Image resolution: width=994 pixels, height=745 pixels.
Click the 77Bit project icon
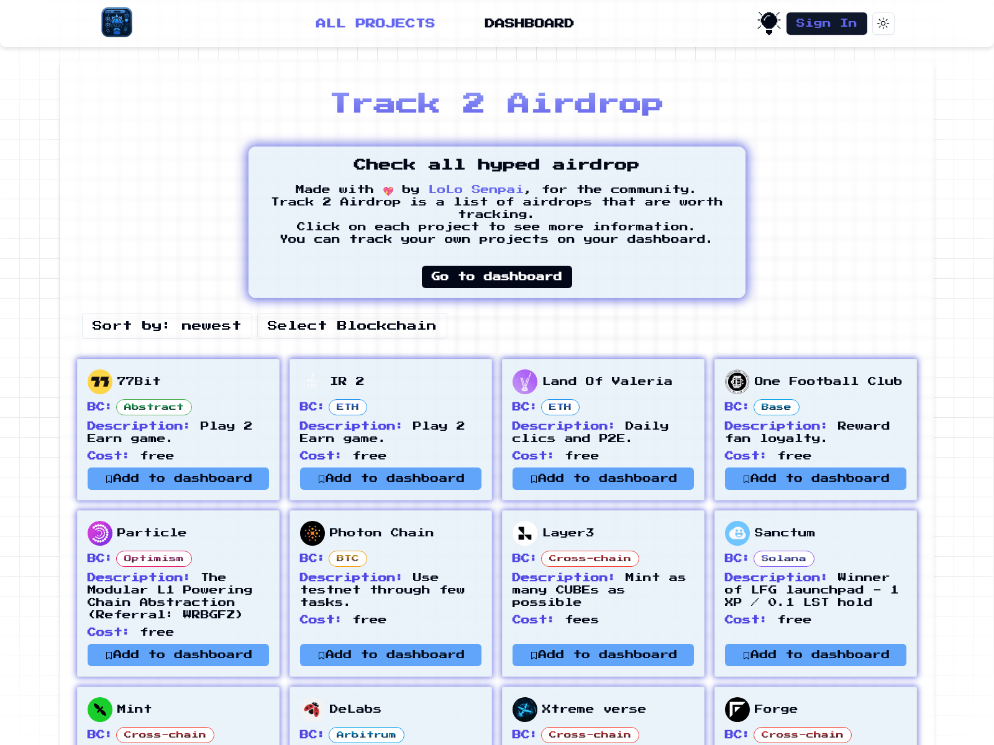tap(99, 381)
